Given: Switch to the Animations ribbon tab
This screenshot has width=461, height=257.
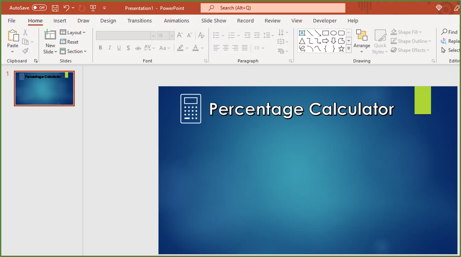Looking at the screenshot, I should (x=177, y=21).
